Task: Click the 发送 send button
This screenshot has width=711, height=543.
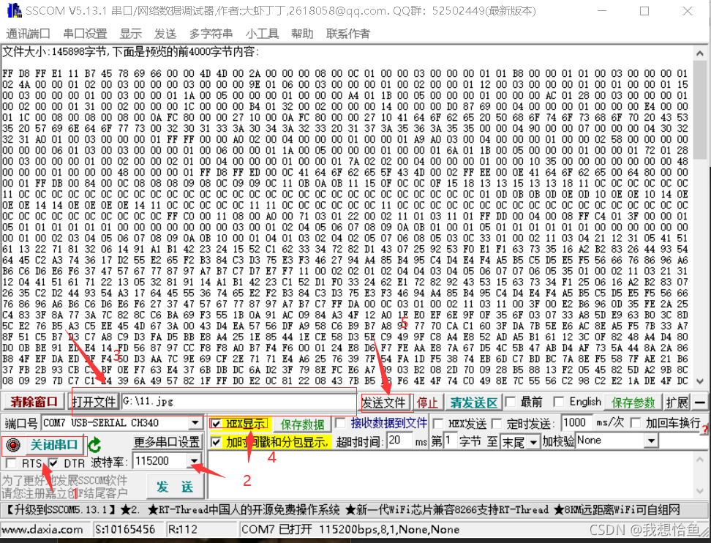Action: (x=175, y=487)
